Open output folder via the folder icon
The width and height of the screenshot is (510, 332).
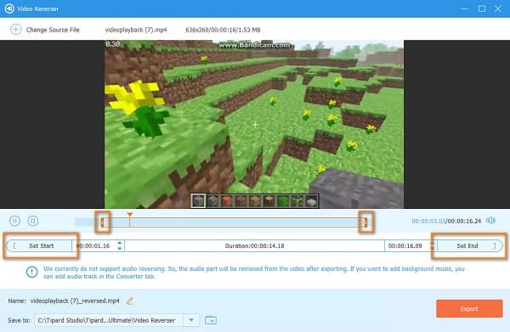coord(211,320)
